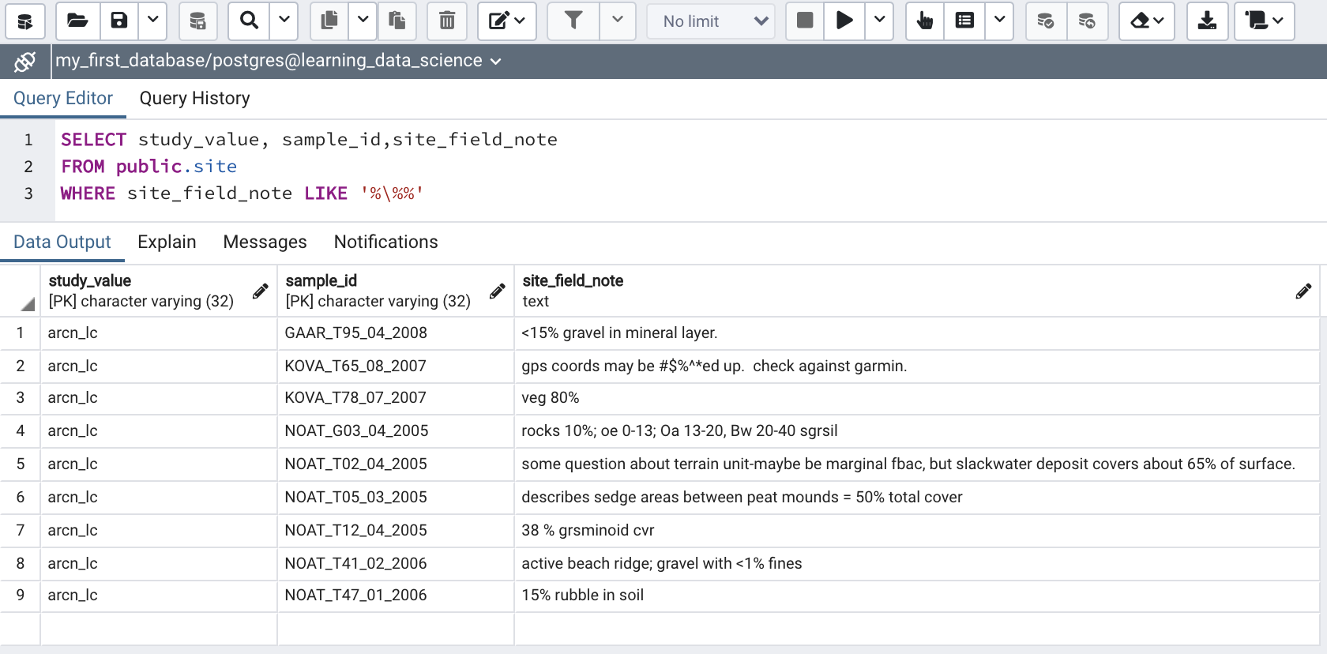Show the Notifications tab
The width and height of the screenshot is (1327, 654).
point(385,242)
